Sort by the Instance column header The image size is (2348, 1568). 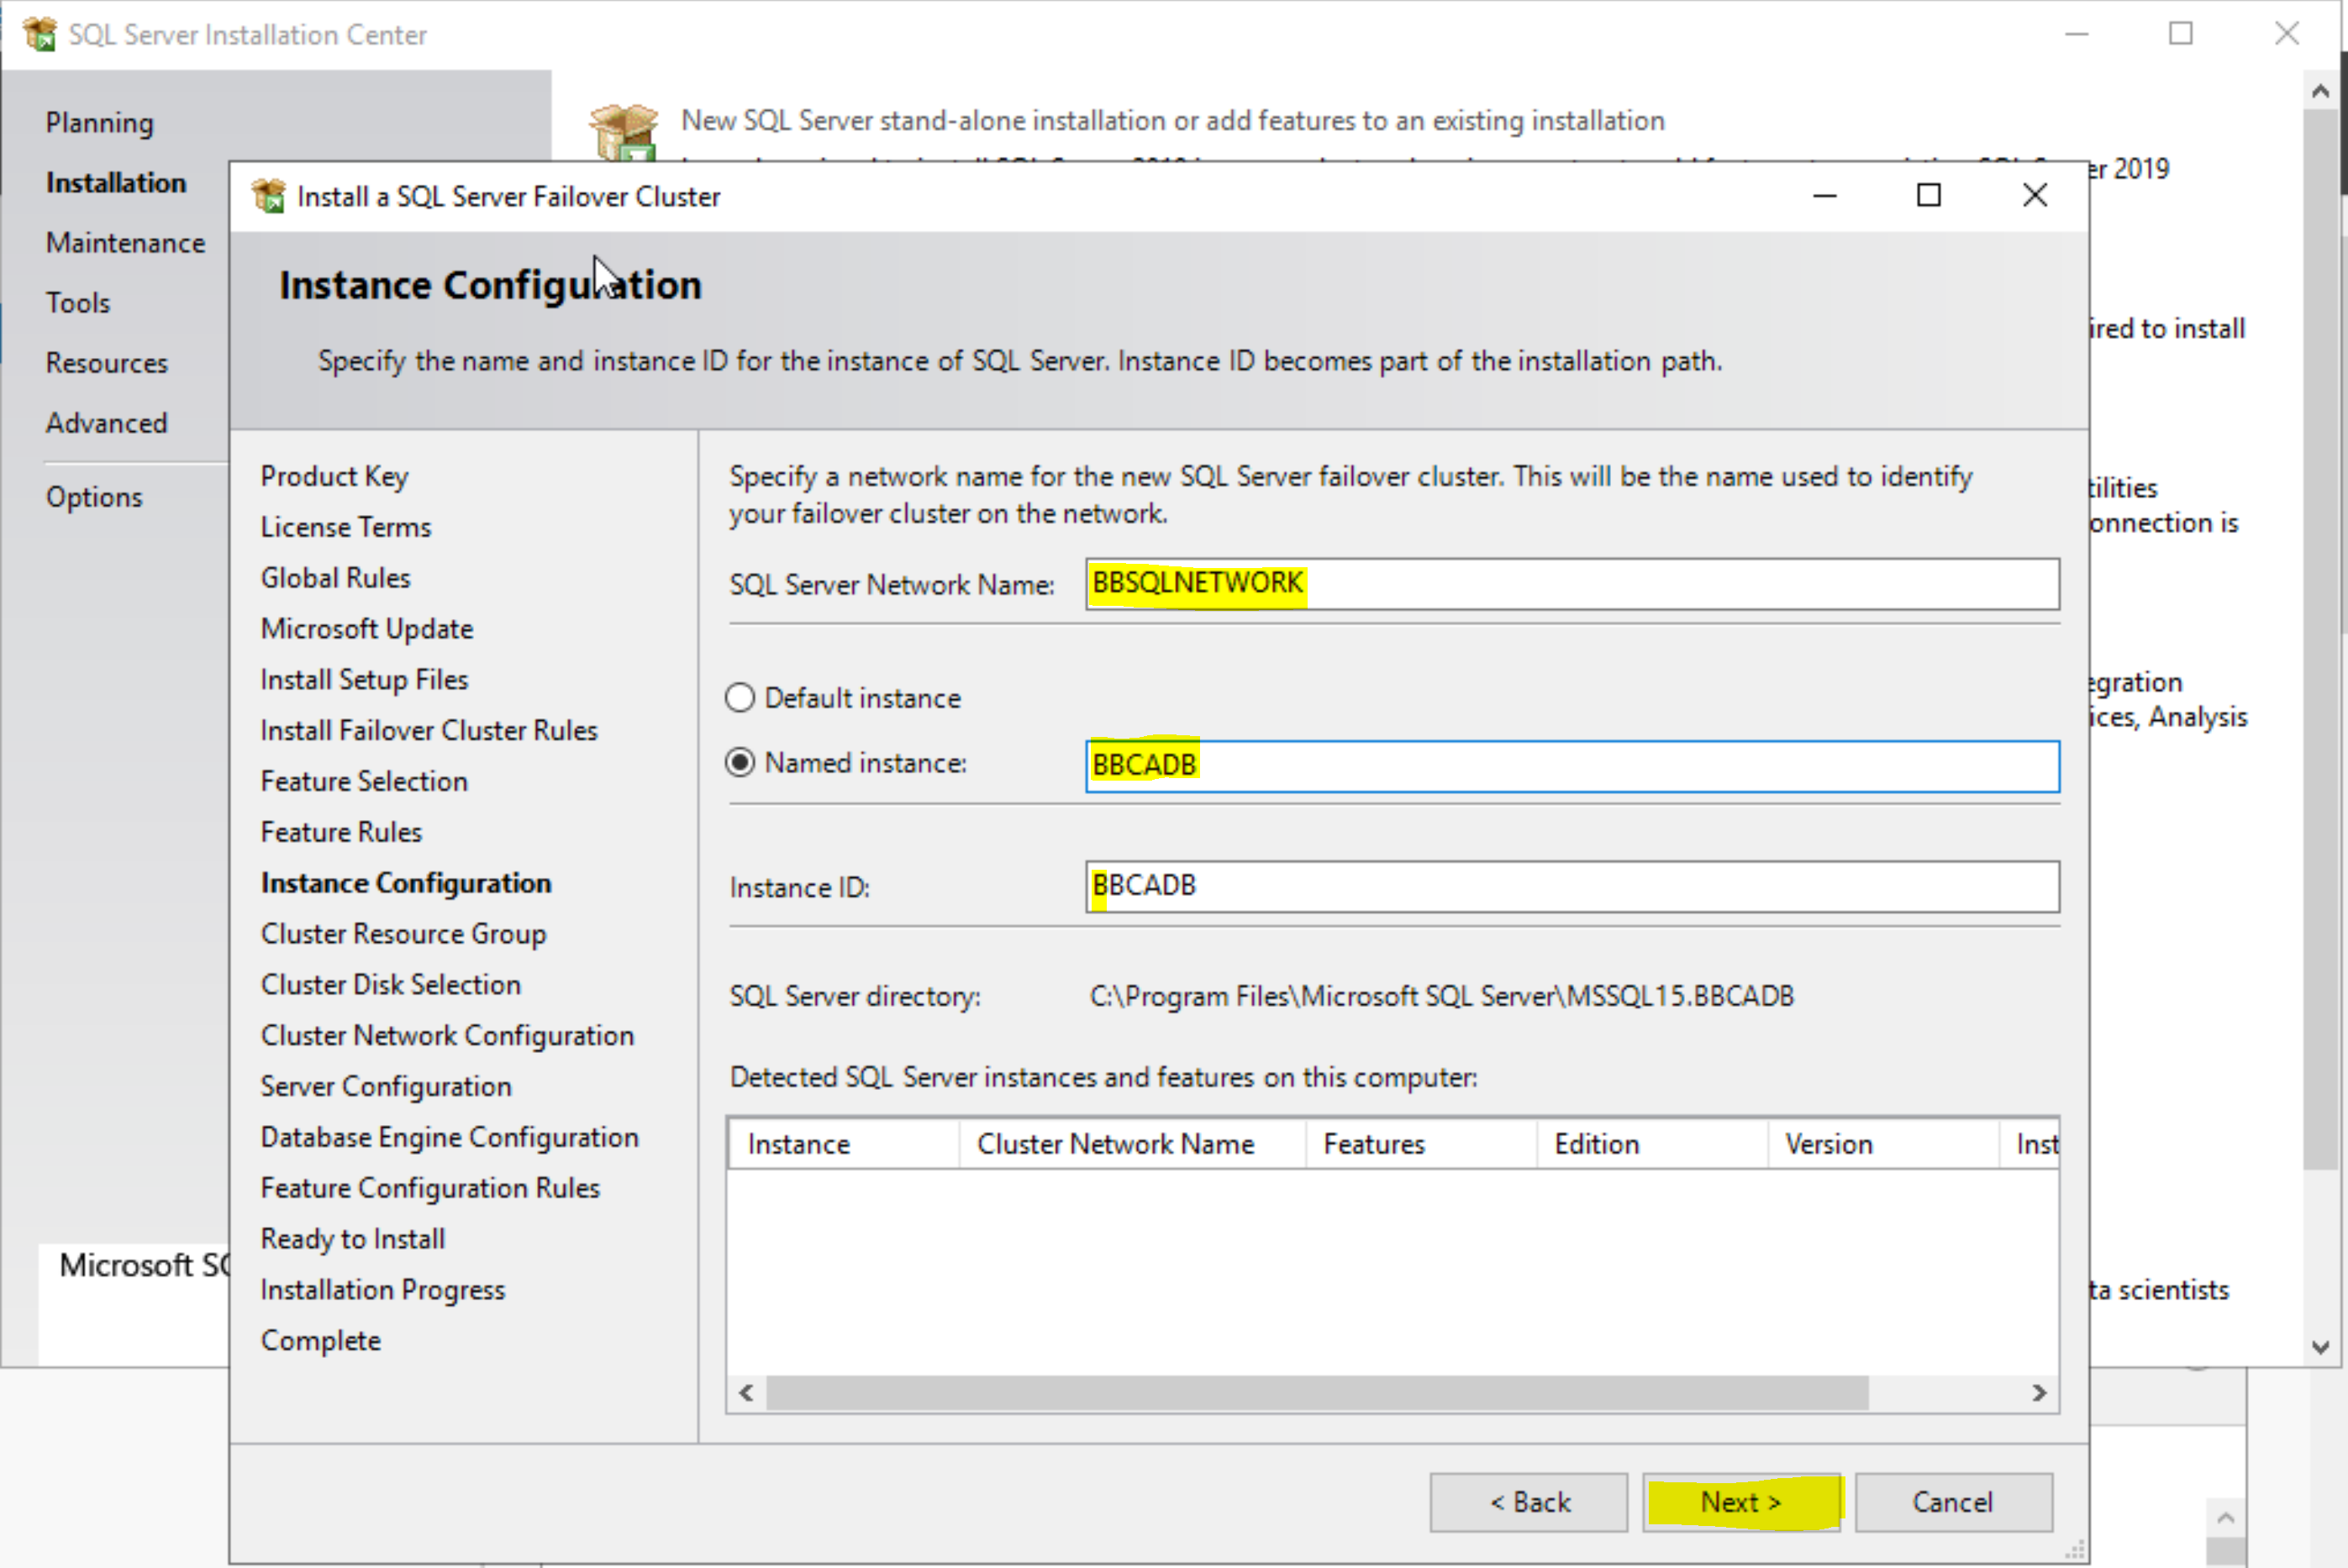[x=844, y=1144]
